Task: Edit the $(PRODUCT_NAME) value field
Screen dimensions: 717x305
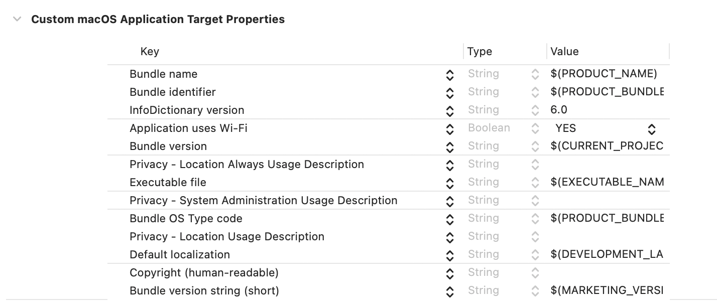Action: click(x=604, y=74)
